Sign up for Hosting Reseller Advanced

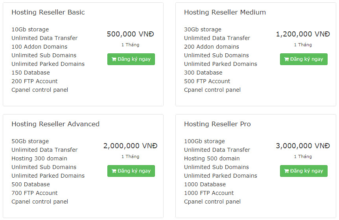pos(131,171)
